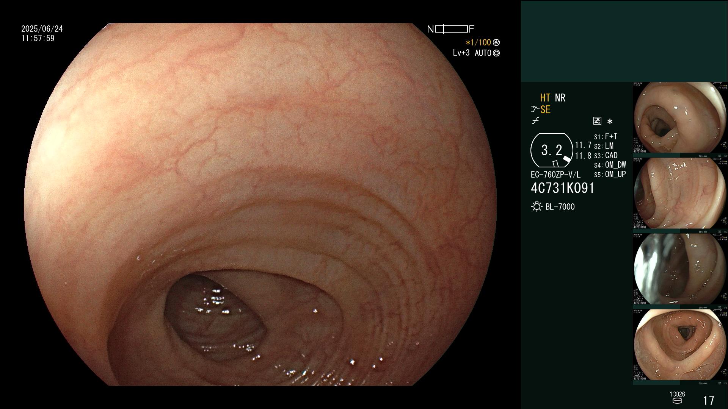Click the settings sliders icon
This screenshot has height=409, width=728.
pyautogui.click(x=597, y=121)
